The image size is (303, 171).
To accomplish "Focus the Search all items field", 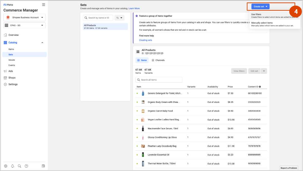I will (x=159, y=80).
